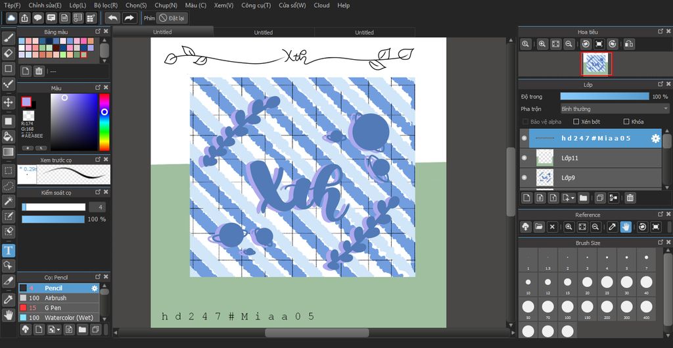Select the Select Eraser tool
The image size is (673, 348).
click(x=8, y=231)
